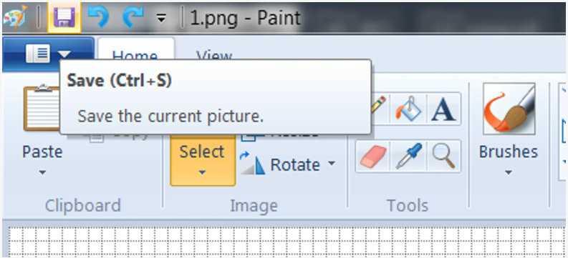Undo the last action with the arrow
This screenshot has width=568, height=258.
(99, 17)
